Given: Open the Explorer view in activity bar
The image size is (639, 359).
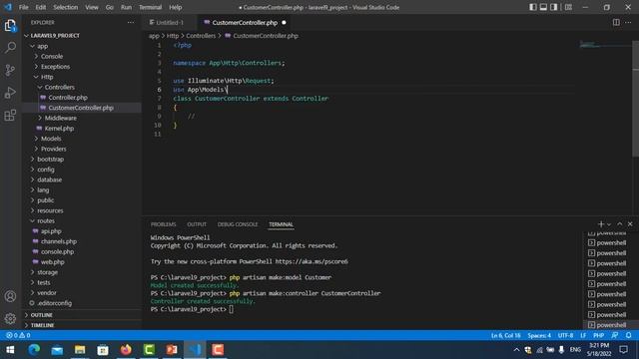Looking at the screenshot, I should click(x=10, y=26).
